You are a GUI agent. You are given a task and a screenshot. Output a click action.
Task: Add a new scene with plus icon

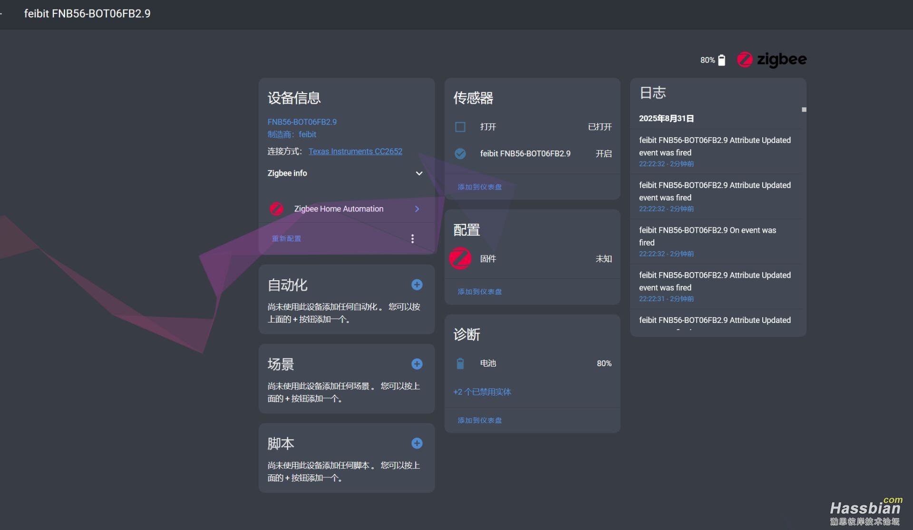tap(417, 364)
